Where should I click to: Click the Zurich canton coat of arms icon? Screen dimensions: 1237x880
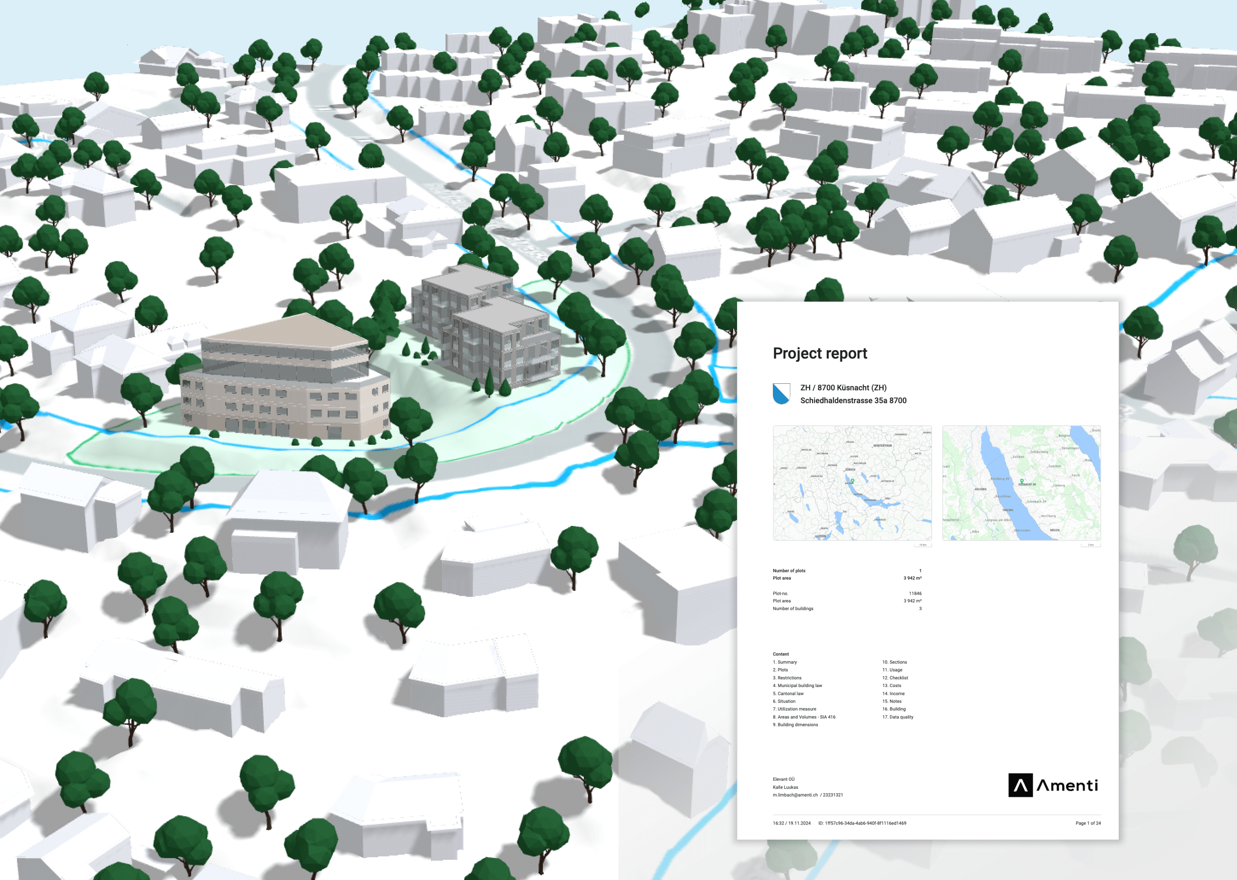coord(781,394)
